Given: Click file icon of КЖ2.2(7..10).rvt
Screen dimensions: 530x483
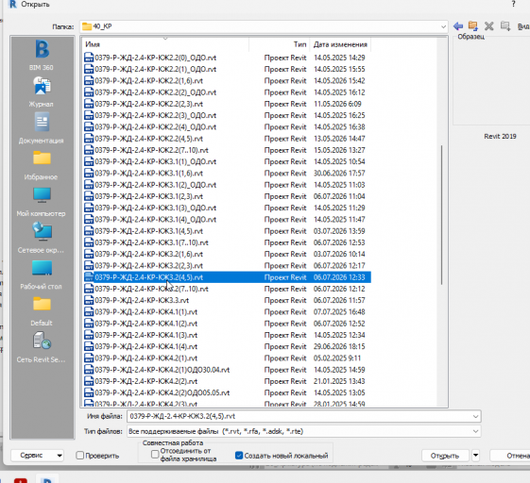Looking at the screenshot, I should click(x=89, y=150).
